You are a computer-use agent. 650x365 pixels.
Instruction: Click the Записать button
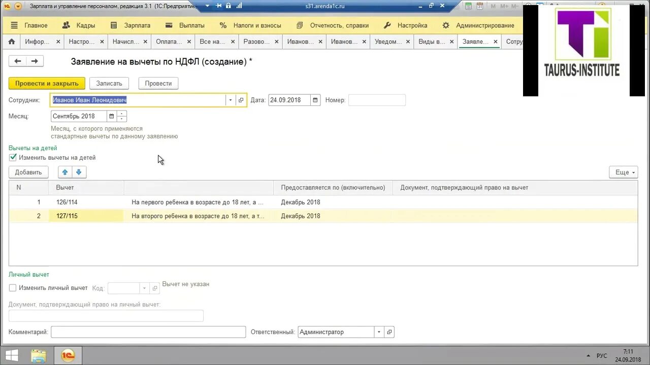(109, 83)
